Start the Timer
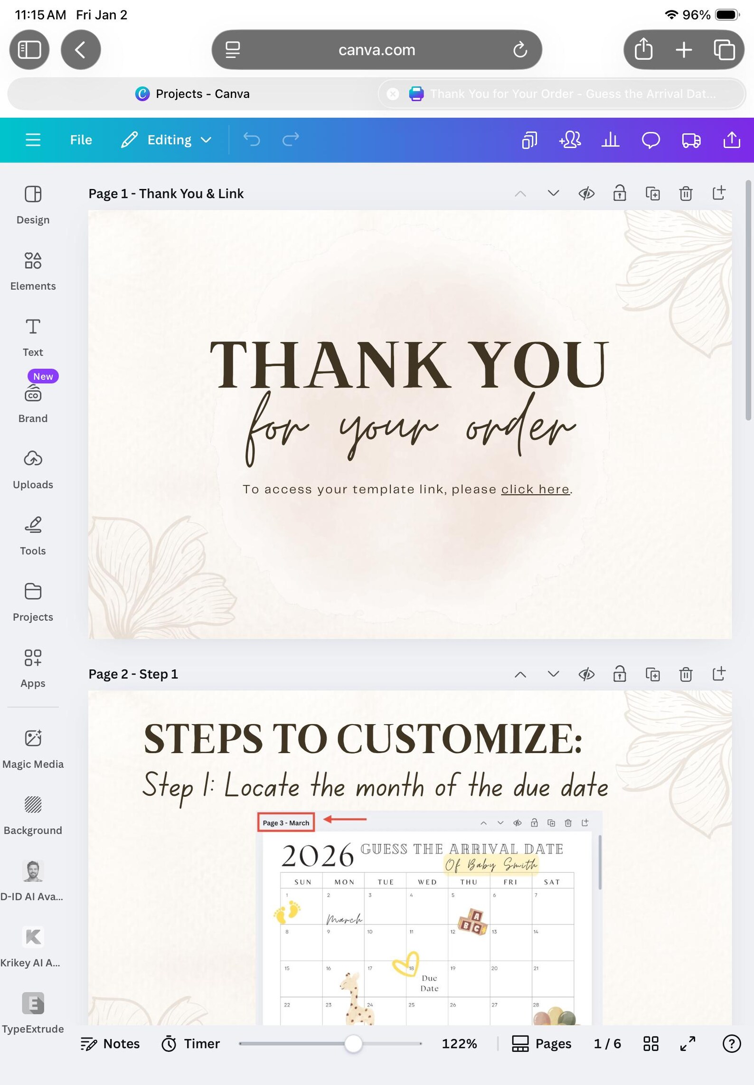Screen dimensions: 754x1085 (x=190, y=1044)
